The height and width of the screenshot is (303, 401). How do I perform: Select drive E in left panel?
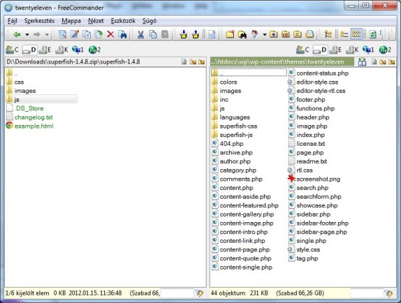click(x=45, y=49)
